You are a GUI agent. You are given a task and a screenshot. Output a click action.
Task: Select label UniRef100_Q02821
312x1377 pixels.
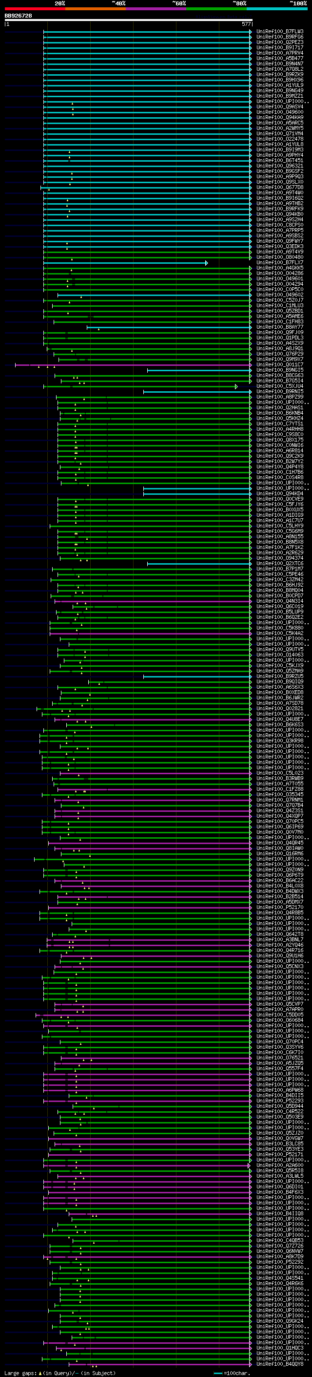point(280,708)
